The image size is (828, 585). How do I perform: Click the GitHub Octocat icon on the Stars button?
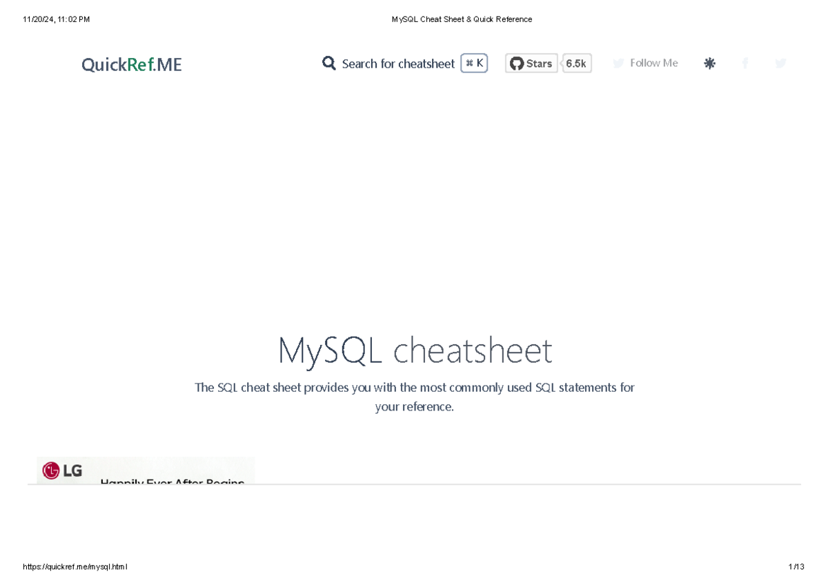[x=517, y=63]
